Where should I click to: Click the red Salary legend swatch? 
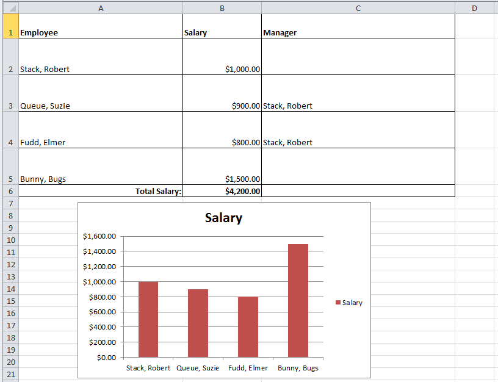click(338, 303)
